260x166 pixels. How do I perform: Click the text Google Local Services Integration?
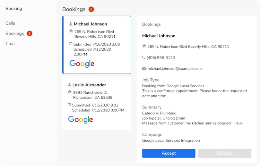171,140
